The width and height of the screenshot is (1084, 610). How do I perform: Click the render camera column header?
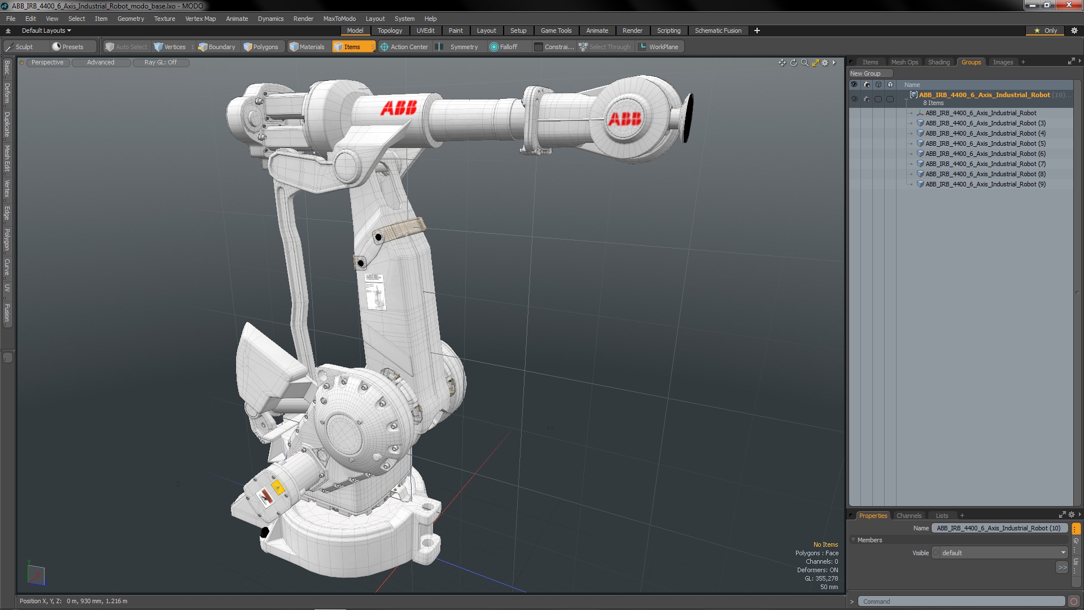click(867, 85)
